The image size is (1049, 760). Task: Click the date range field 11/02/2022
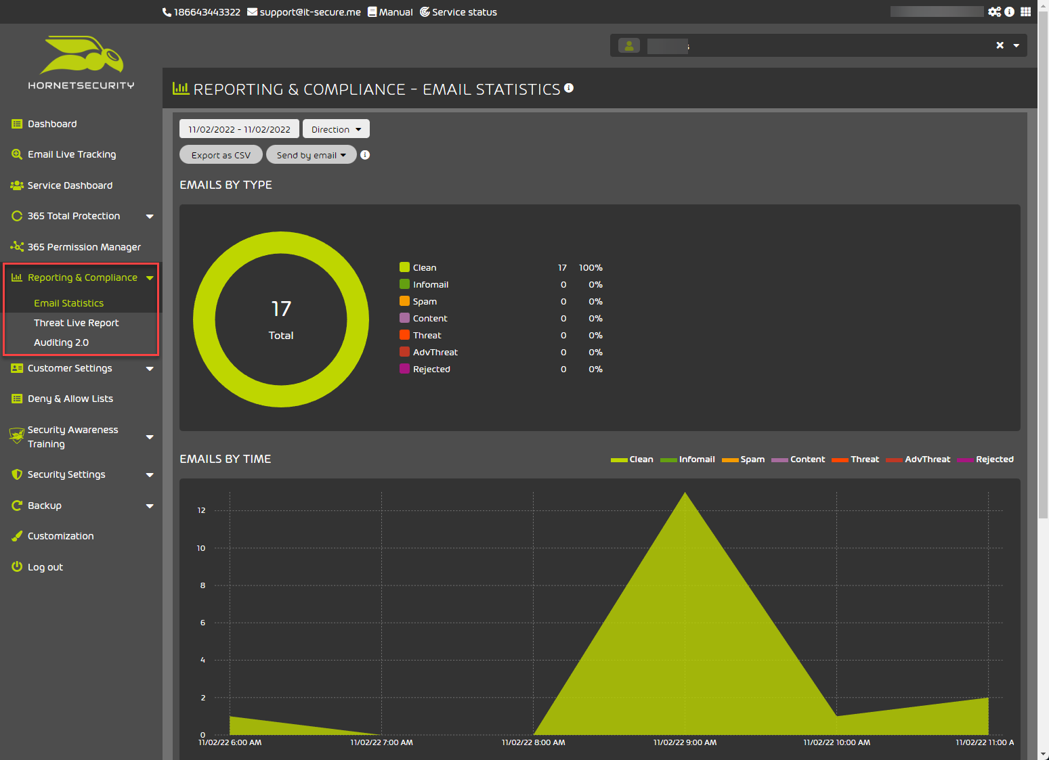click(239, 129)
